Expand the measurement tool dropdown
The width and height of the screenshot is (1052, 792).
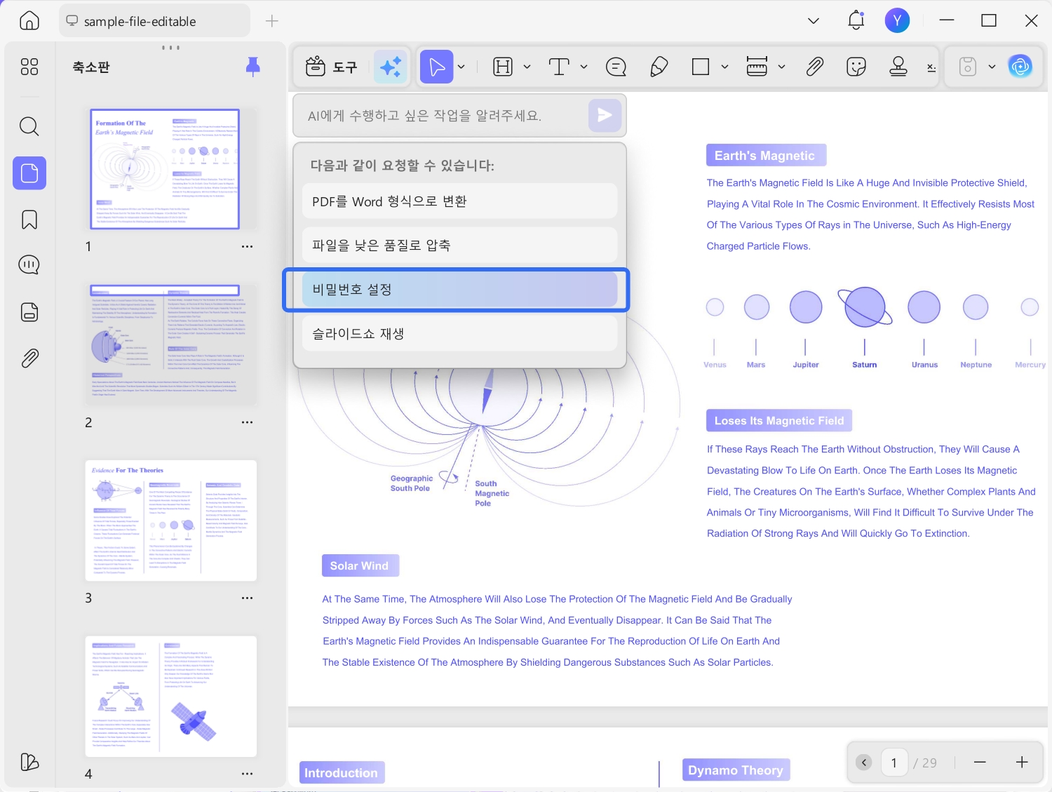point(782,67)
